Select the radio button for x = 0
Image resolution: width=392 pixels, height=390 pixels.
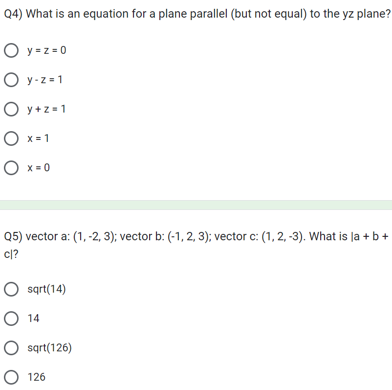point(11,167)
